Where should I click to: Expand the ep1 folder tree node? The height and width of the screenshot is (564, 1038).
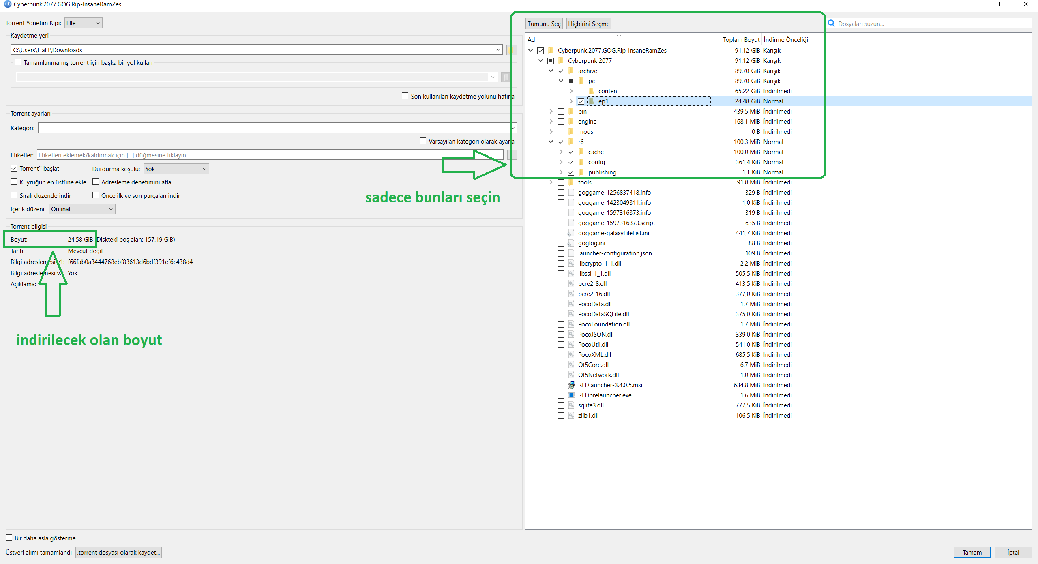(571, 101)
